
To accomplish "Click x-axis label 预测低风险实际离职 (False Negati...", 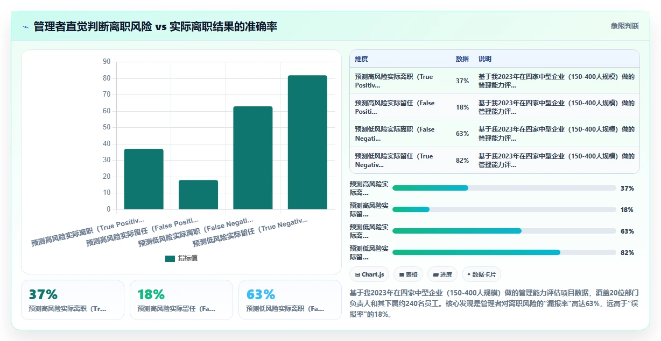I will coord(195,232).
